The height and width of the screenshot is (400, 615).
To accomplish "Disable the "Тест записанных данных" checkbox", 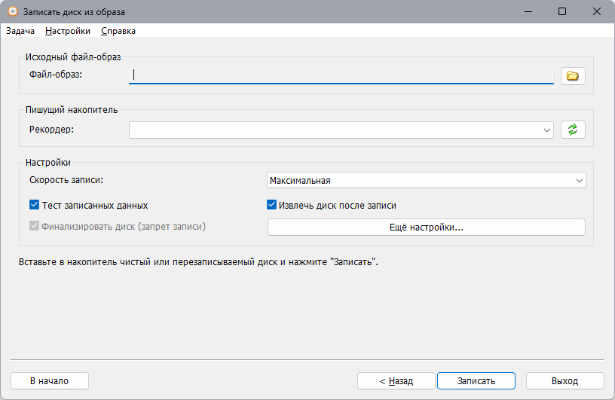I will (34, 205).
